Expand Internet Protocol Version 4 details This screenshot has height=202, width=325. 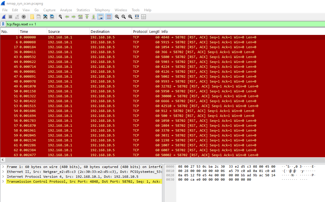tap(3, 176)
